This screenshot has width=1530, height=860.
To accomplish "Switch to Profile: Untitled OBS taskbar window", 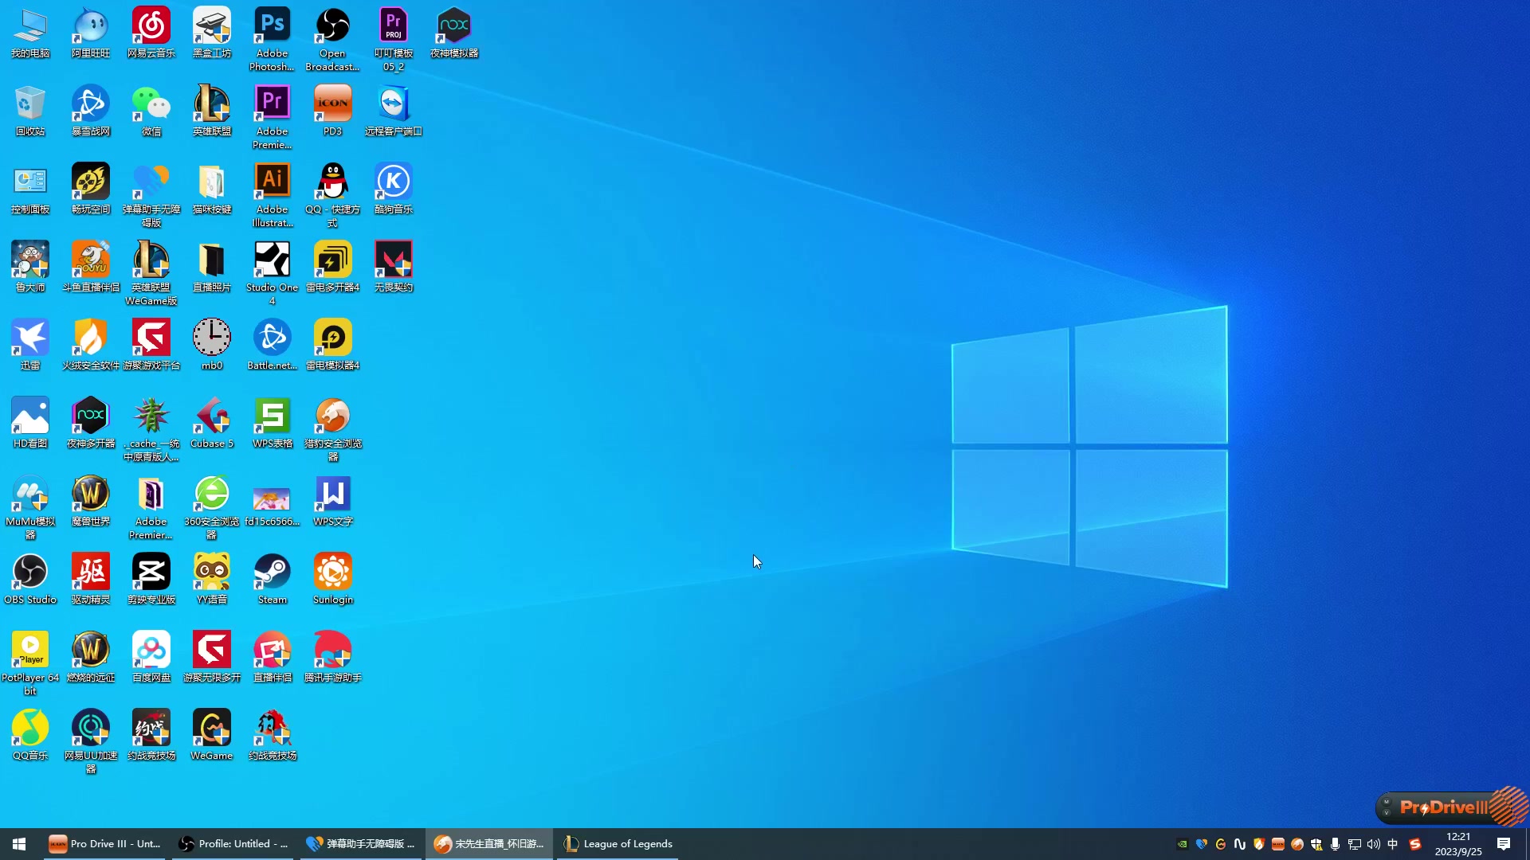I will coord(233,844).
